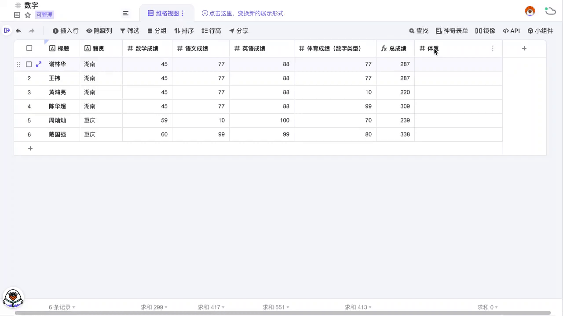Viewport: 563px width, 316px height.
Task: Click the undo arrow in the toolbar
Action: pos(18,31)
